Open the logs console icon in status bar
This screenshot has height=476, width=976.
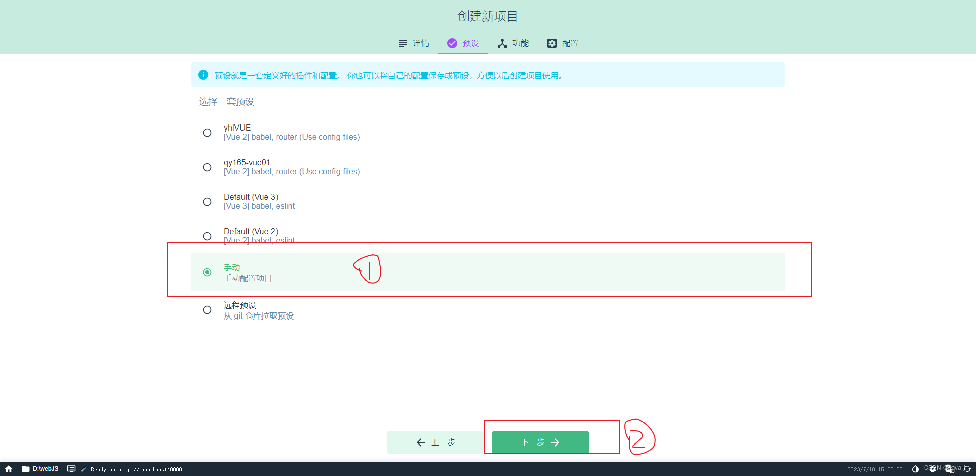coord(71,469)
